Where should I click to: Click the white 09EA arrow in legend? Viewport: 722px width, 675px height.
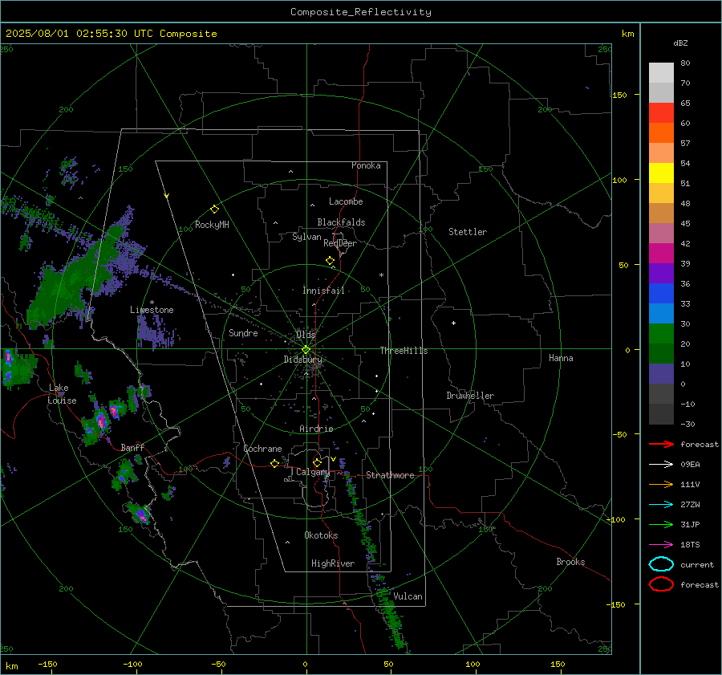coord(661,465)
